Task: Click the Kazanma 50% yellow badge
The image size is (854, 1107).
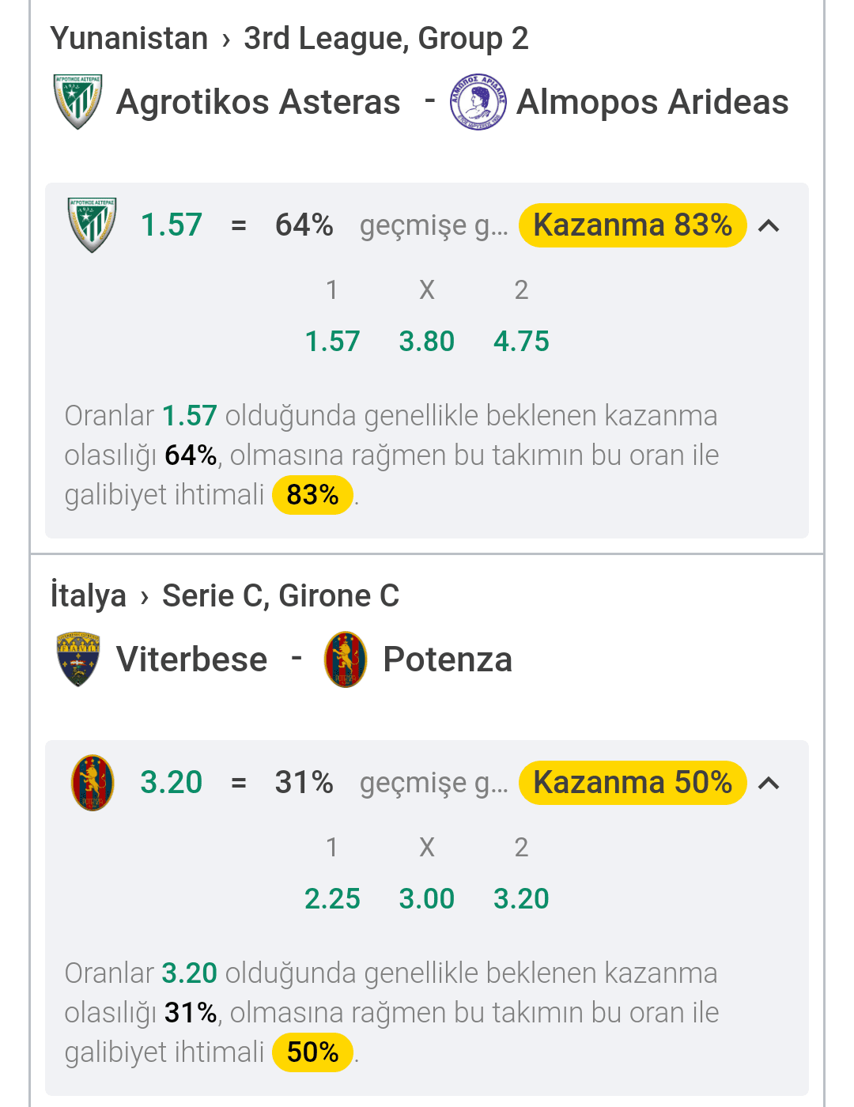Action: coord(633,783)
